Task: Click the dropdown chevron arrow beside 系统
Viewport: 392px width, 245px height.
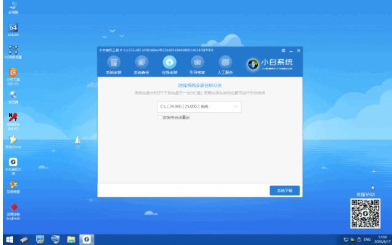Action: [236, 106]
